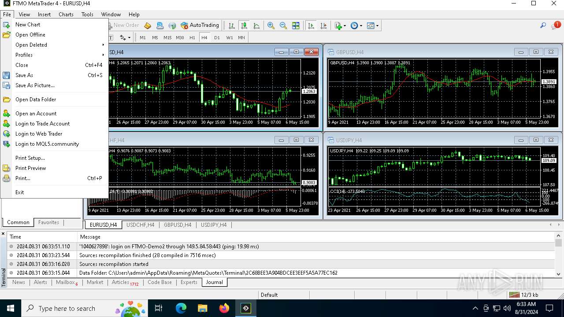The height and width of the screenshot is (317, 564).
Task: Click the Journal scrollbar down arrow
Action: point(559,274)
